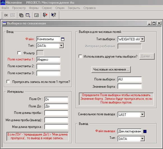Open the input Тип DATA dropdown

(61, 46)
